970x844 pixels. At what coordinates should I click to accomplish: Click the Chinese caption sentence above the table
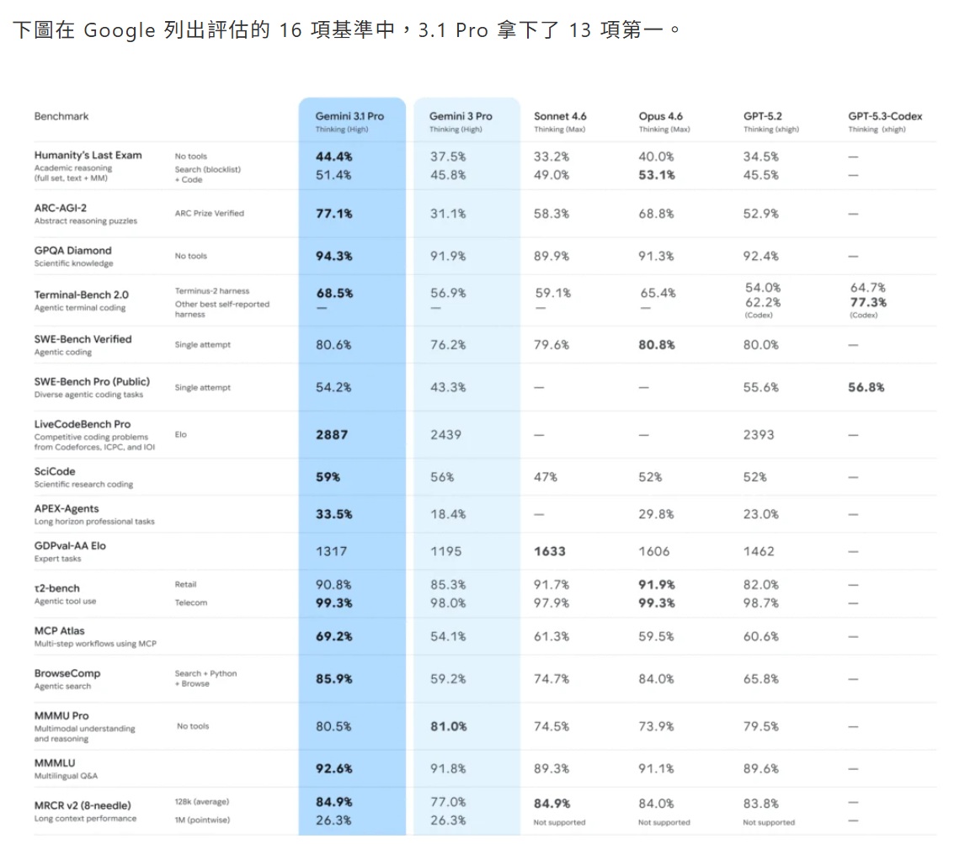pyautogui.click(x=346, y=29)
